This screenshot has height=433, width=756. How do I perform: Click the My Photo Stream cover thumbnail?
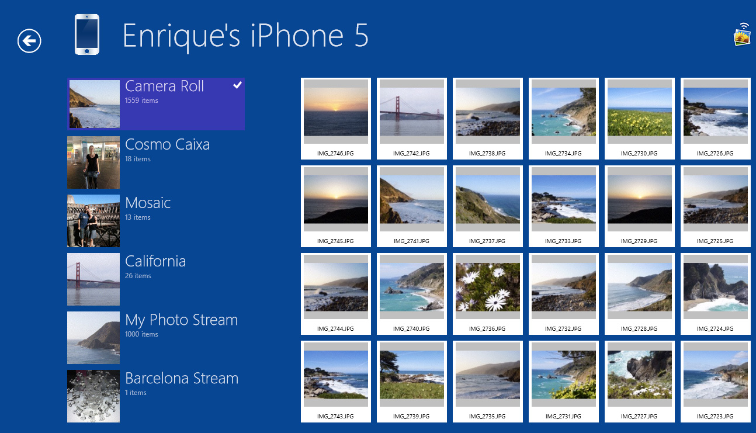point(93,338)
